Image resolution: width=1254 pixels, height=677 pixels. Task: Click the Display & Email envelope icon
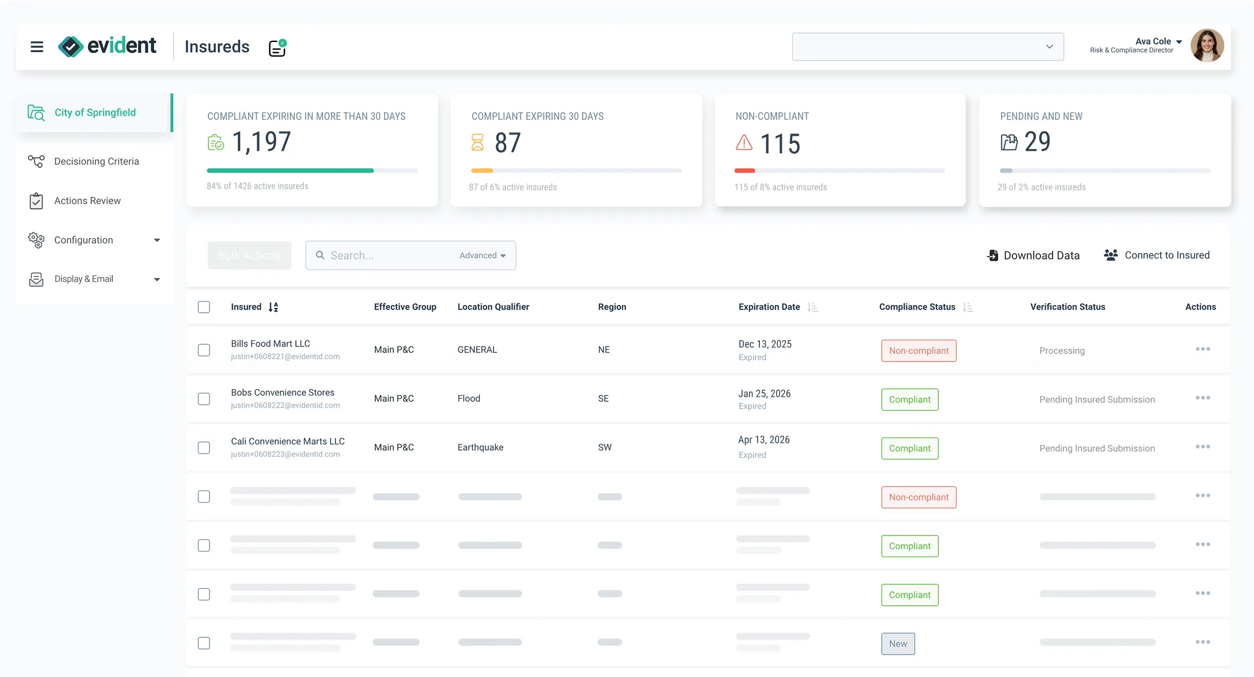(x=36, y=279)
